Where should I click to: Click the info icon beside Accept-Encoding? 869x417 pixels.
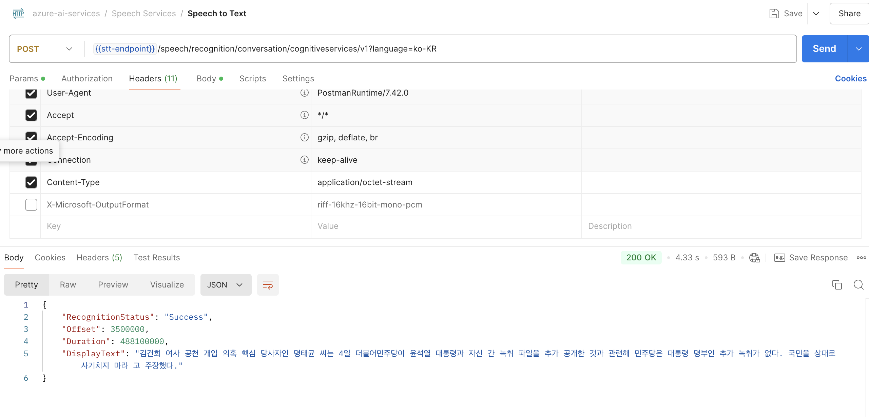coord(304,137)
